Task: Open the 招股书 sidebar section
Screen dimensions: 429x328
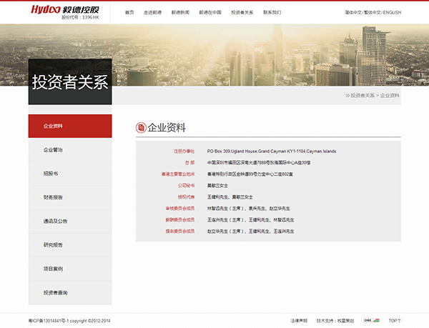Action: [x=51, y=174]
